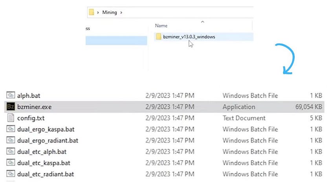Click the date of alph.bat row
The height and width of the screenshot is (190, 330).
click(x=170, y=96)
